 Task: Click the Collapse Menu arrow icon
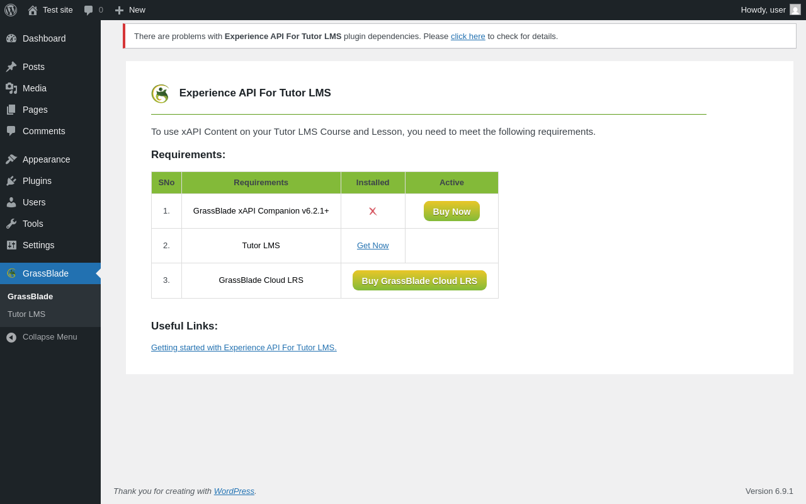click(x=11, y=337)
